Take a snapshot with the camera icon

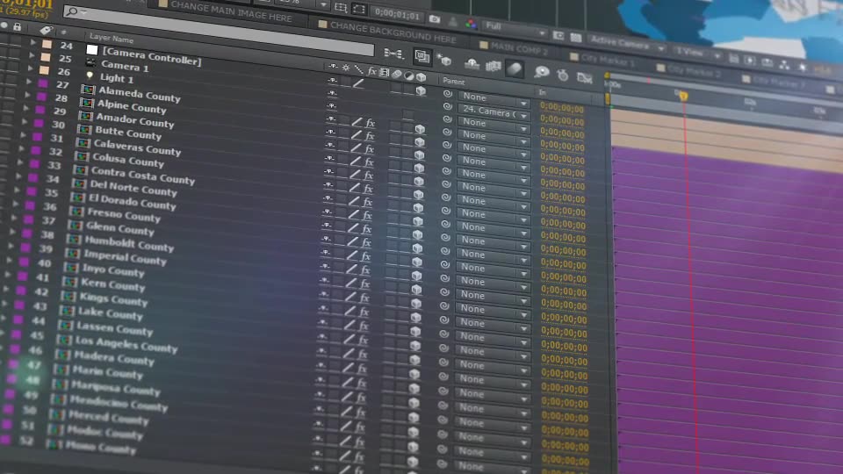[x=435, y=19]
